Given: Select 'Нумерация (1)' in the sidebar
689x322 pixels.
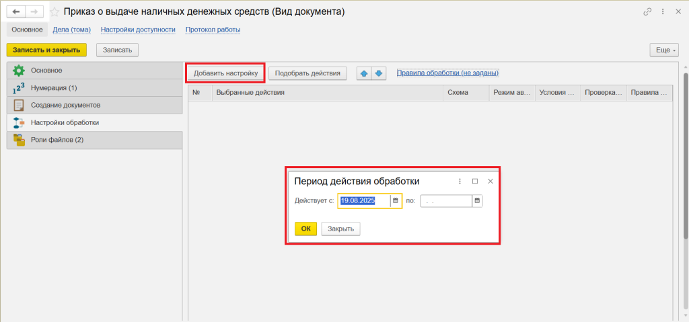Looking at the screenshot, I should (54, 87).
